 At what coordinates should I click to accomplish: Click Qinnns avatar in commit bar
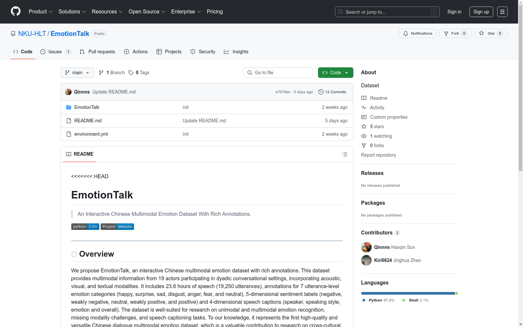point(68,92)
